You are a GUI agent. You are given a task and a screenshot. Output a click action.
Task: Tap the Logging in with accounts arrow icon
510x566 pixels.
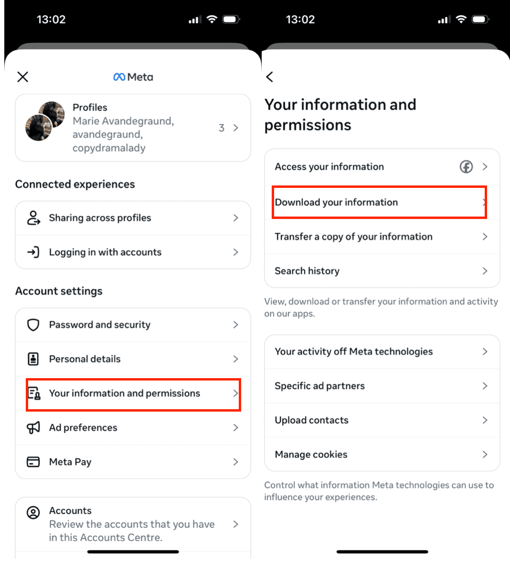click(33, 252)
